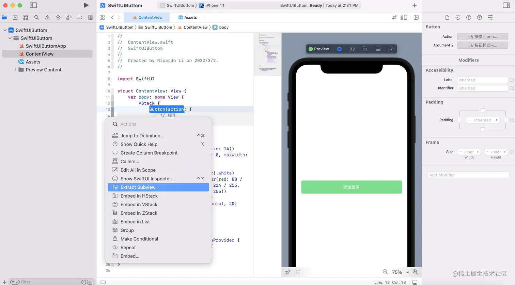The height and width of the screenshot is (285, 515).
Task: Click the green Preview status indicator
Action: pyautogui.click(x=310, y=49)
